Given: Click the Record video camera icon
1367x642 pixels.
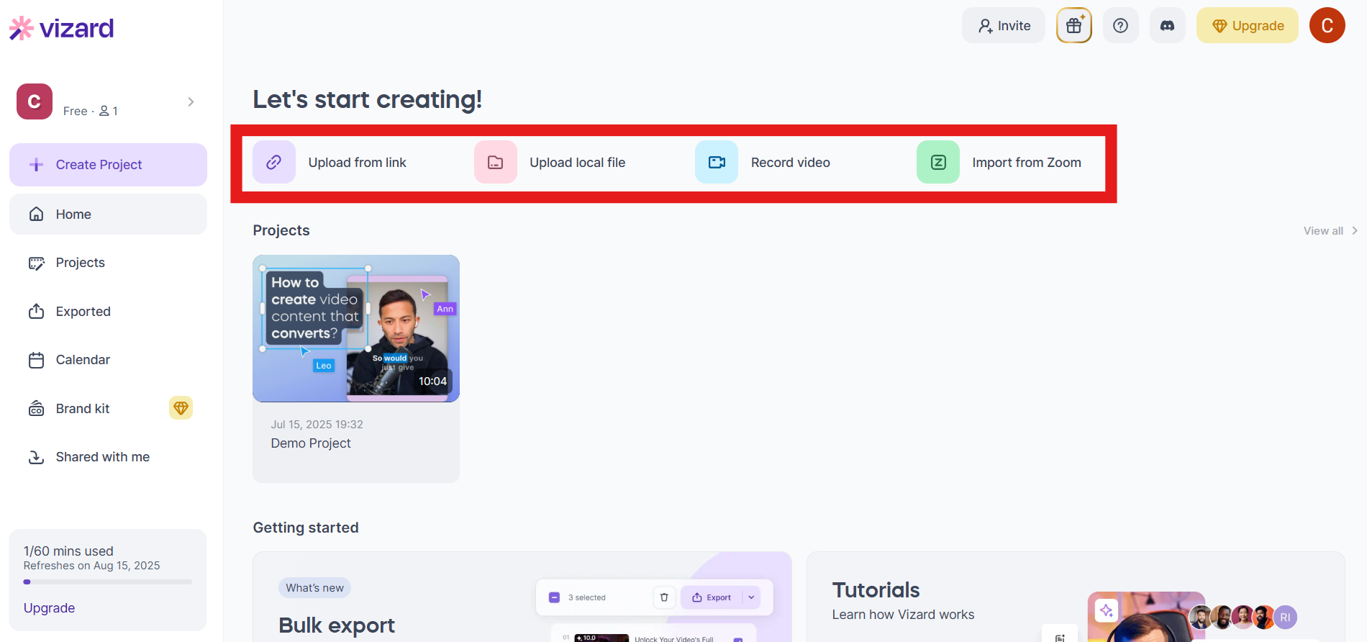Looking at the screenshot, I should [x=717, y=162].
